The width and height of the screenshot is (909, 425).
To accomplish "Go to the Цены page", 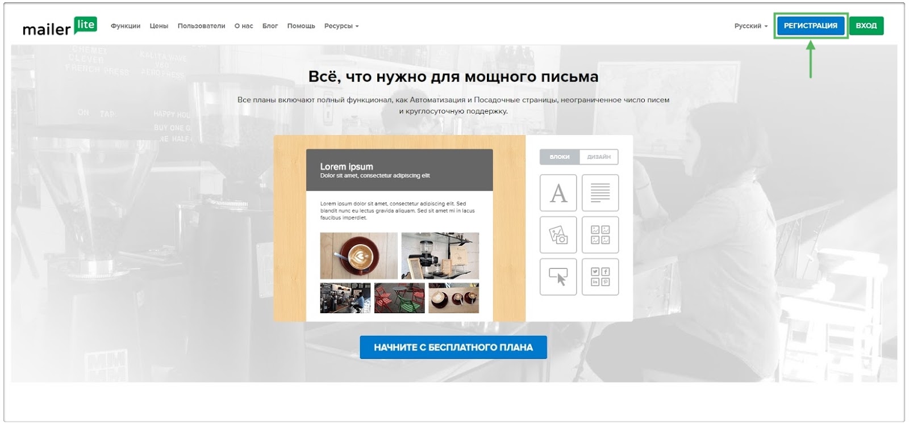I will point(159,26).
